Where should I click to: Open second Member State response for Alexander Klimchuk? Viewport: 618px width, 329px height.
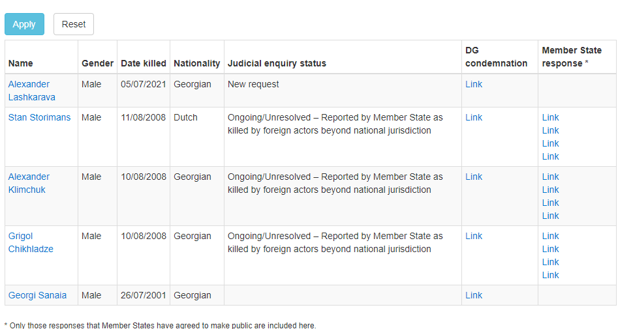pos(550,190)
